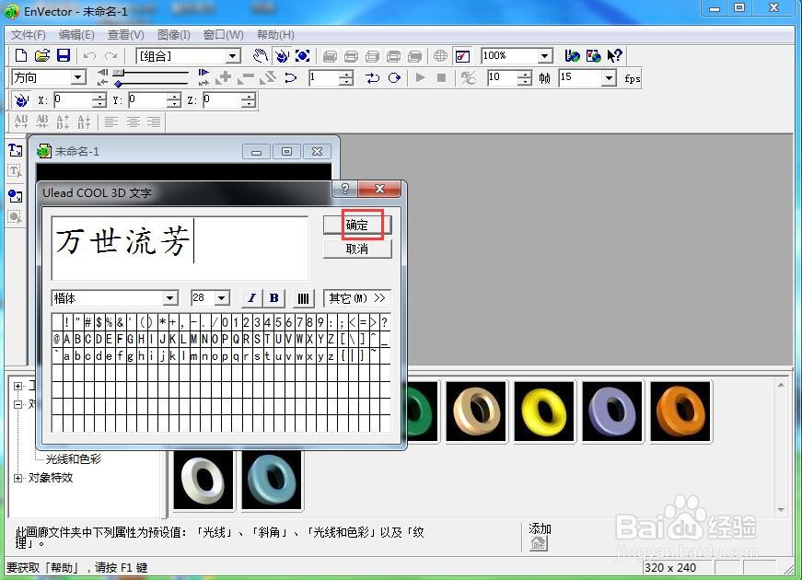Expand the 对象特效 tree node
The height and width of the screenshot is (580, 802).
(17, 478)
